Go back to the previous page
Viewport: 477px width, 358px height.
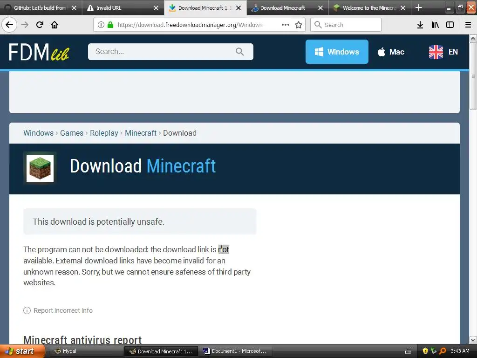(9, 25)
